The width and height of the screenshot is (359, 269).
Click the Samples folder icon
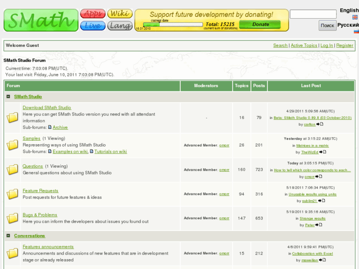[x=12, y=145]
